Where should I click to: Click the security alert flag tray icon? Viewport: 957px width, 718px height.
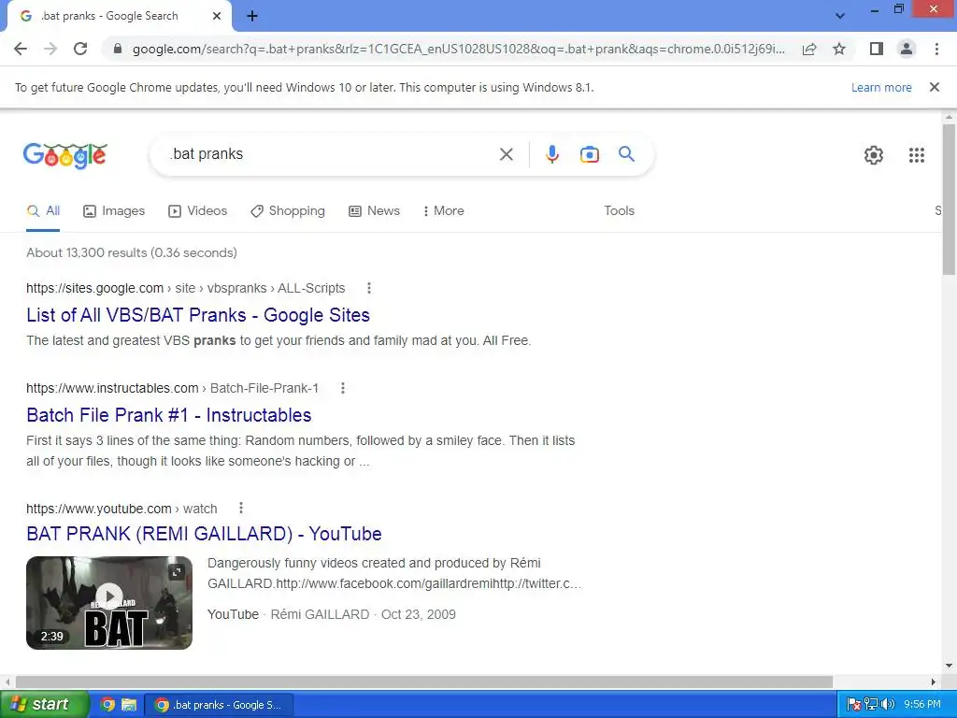click(x=854, y=705)
